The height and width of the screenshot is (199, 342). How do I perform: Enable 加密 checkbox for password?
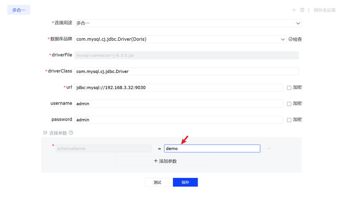(x=289, y=120)
